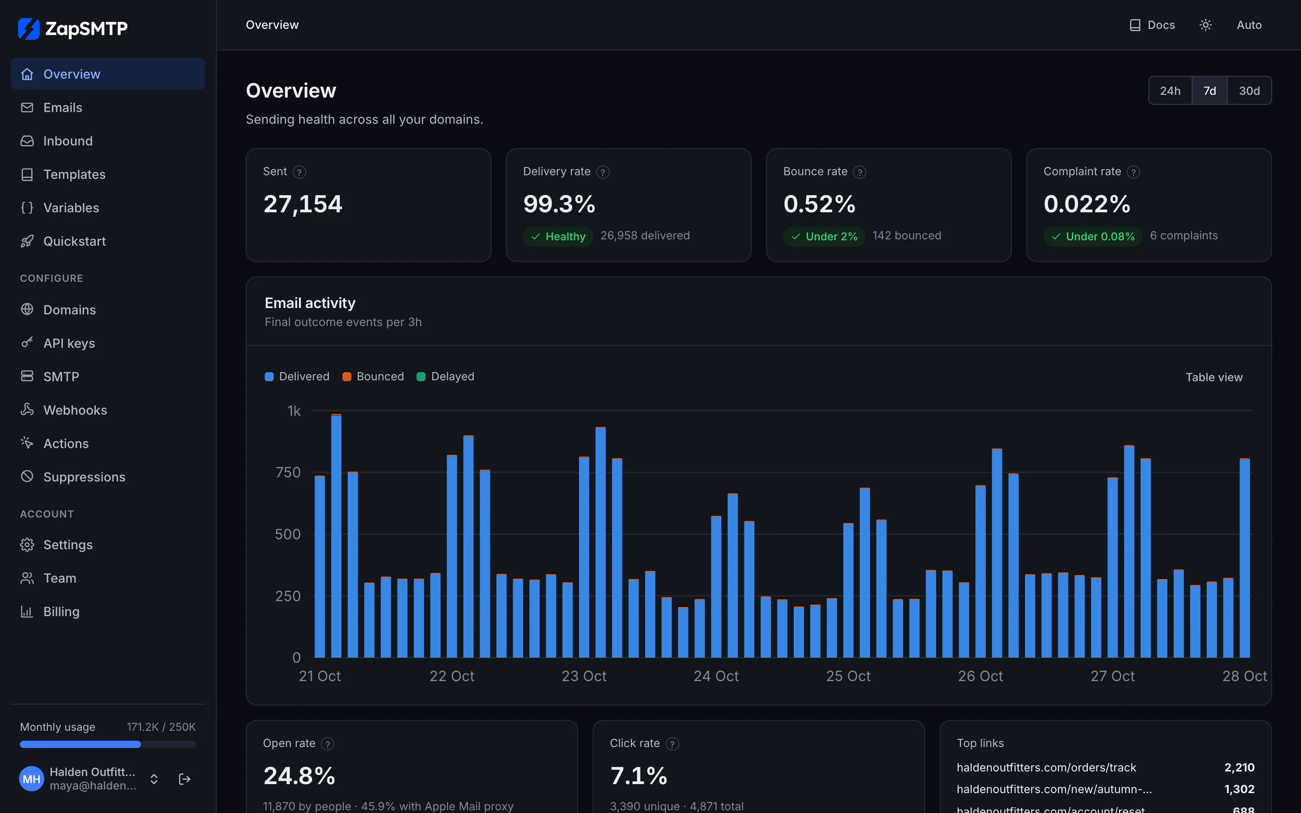Click the MH account avatar
Viewport: 1301px width, 813px height.
[x=32, y=779]
